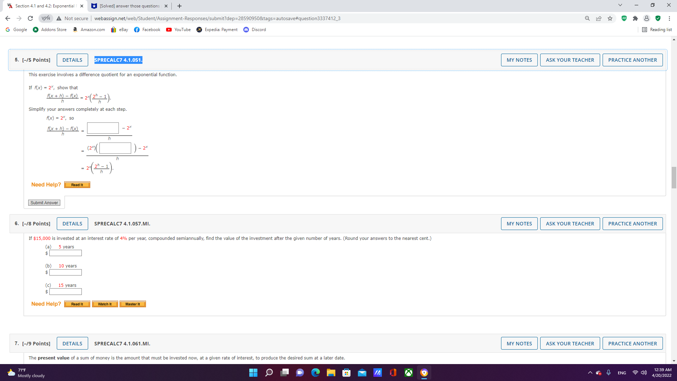This screenshot has height=381, width=677.
Task: Launch Xbox from the taskbar
Action: coord(408,373)
